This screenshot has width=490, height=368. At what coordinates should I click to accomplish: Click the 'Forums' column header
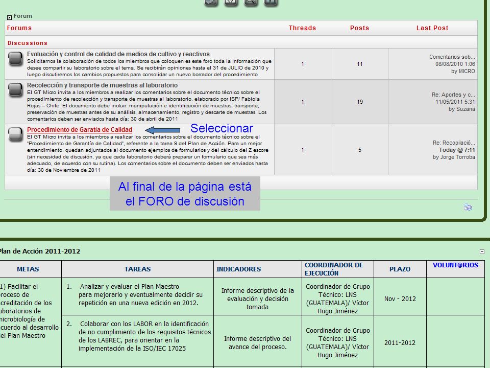pos(19,28)
